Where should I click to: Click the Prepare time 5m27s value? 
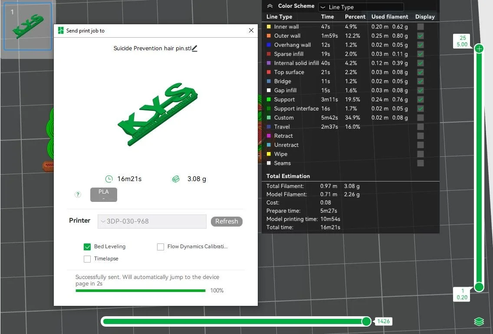(329, 211)
